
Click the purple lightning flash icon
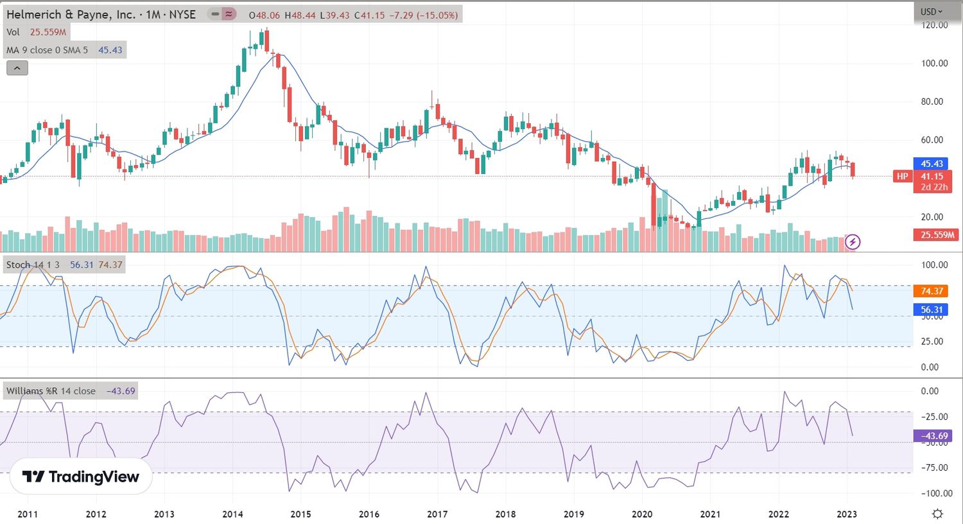pyautogui.click(x=853, y=242)
